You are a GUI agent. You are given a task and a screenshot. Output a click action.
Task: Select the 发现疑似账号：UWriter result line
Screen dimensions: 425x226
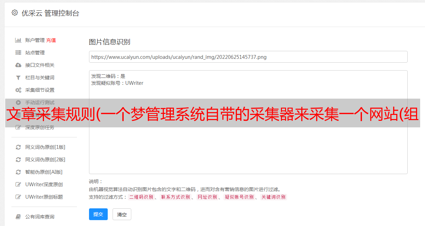coord(117,83)
